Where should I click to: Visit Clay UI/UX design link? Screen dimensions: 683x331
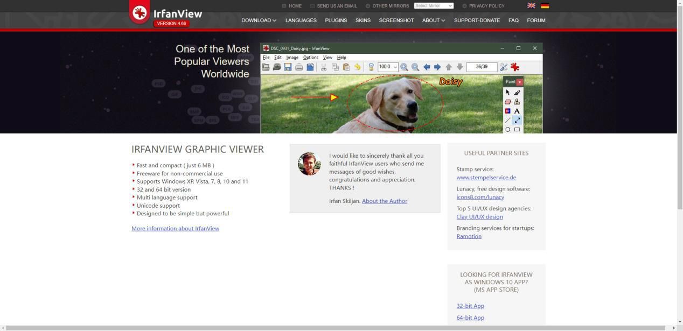[x=479, y=216]
